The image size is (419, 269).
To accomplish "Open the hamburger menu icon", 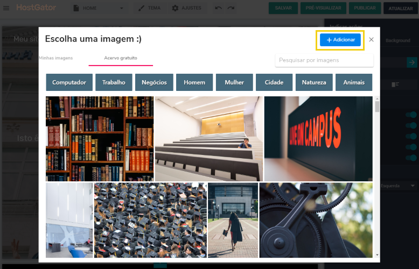I will pyautogui.click(x=6, y=8).
